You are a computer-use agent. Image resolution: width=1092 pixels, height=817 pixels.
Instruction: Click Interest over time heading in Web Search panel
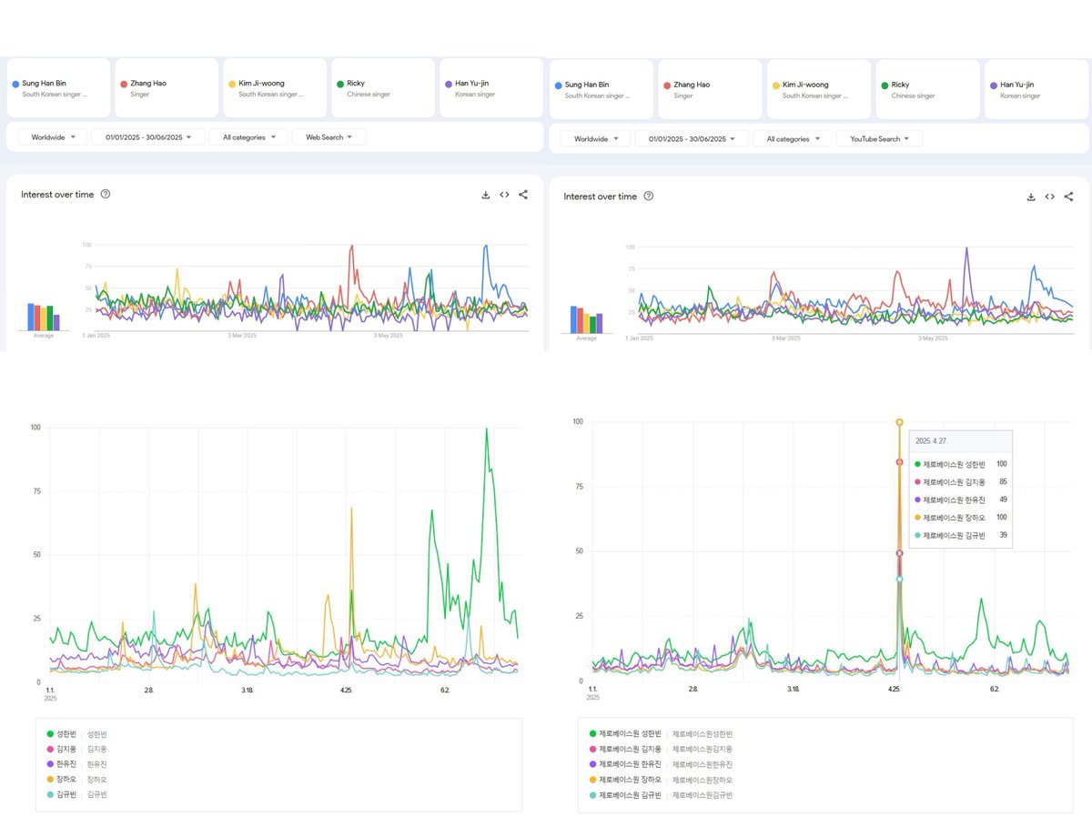pyautogui.click(x=57, y=195)
